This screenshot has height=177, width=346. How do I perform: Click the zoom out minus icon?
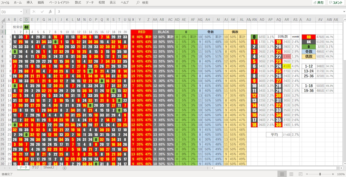pos(307,174)
